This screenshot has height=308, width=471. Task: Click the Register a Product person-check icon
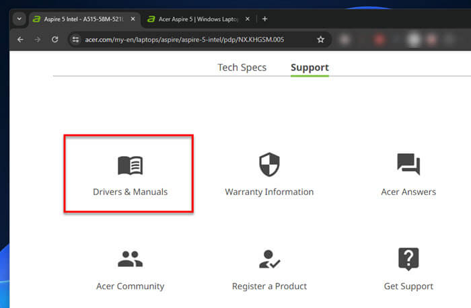(x=269, y=259)
